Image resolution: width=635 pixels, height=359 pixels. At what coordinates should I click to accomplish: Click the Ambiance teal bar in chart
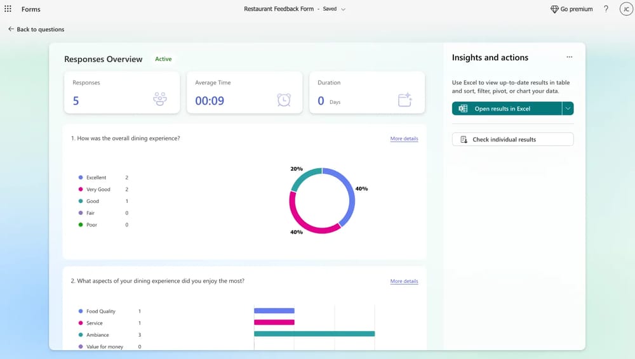pyautogui.click(x=314, y=334)
